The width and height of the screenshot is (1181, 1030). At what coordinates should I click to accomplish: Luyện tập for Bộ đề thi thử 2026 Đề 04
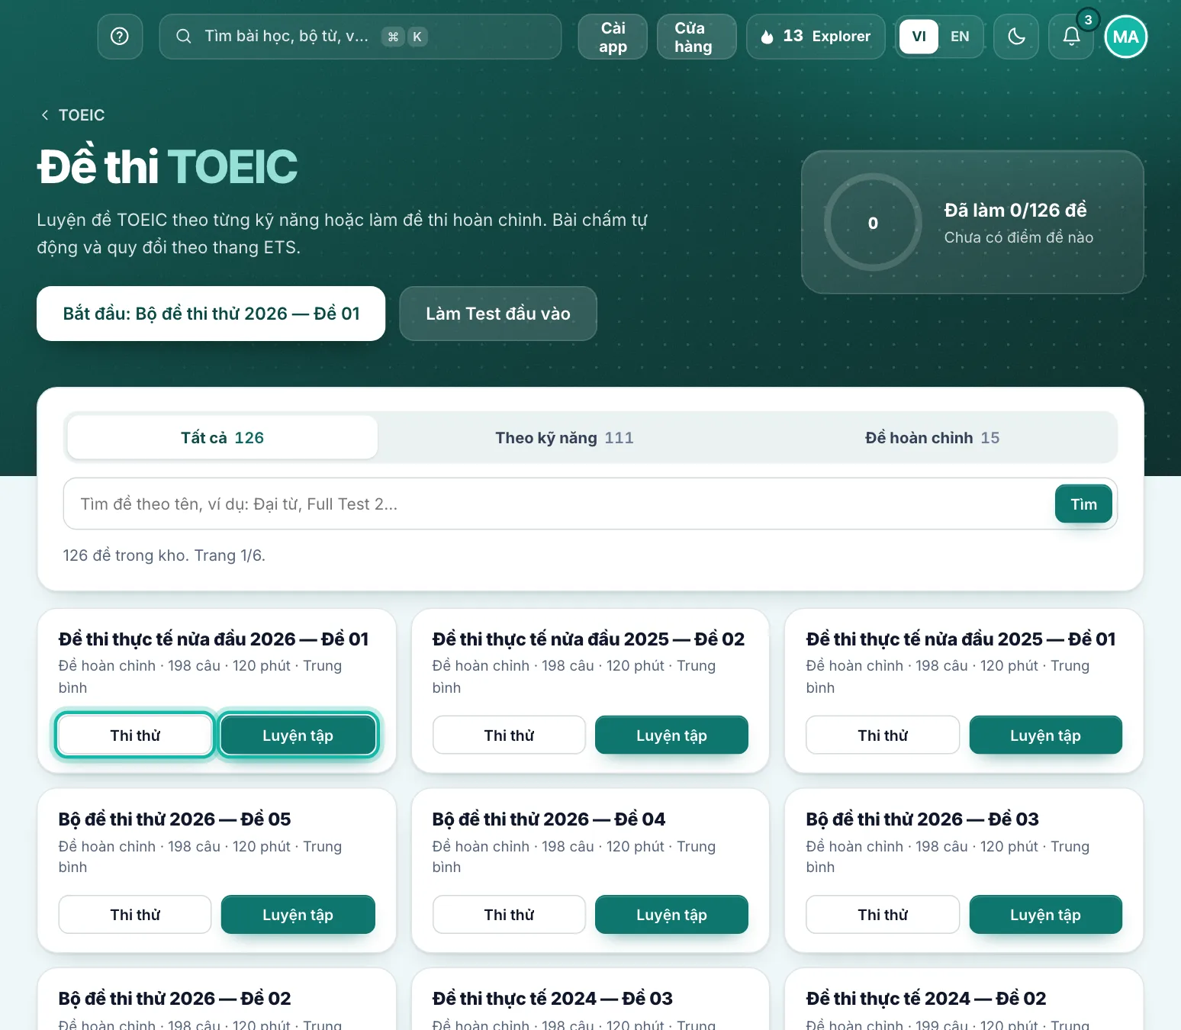point(671,915)
